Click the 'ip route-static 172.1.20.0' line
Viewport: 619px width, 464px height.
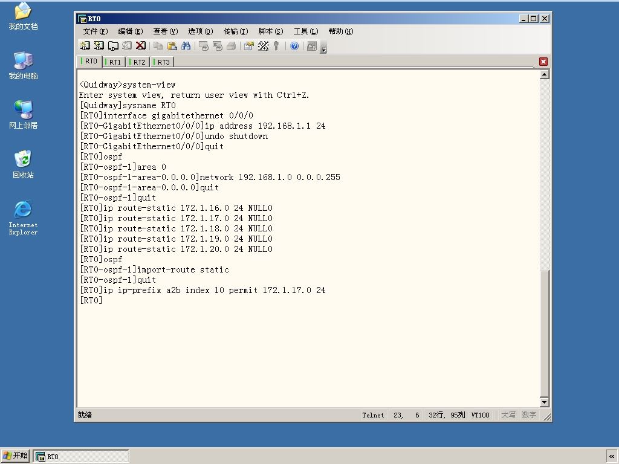[x=176, y=249]
